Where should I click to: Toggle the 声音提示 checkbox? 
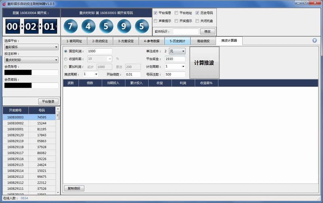point(156,21)
